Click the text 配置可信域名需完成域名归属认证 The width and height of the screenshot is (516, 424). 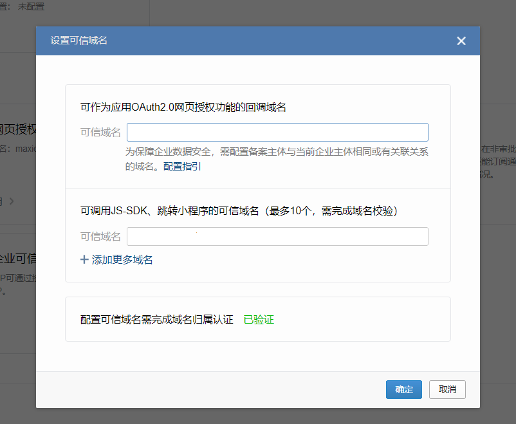click(x=156, y=319)
